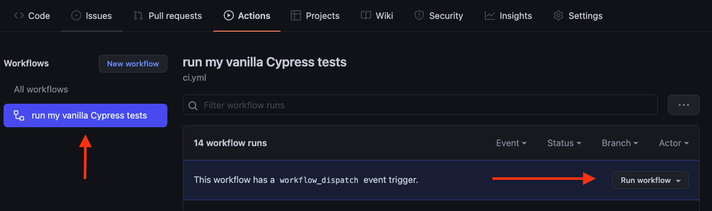Open the Wiki tab
712x211 pixels.
pyautogui.click(x=377, y=16)
